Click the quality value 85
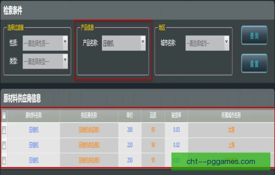Screen dimensions: 275x175 (x=153, y=130)
